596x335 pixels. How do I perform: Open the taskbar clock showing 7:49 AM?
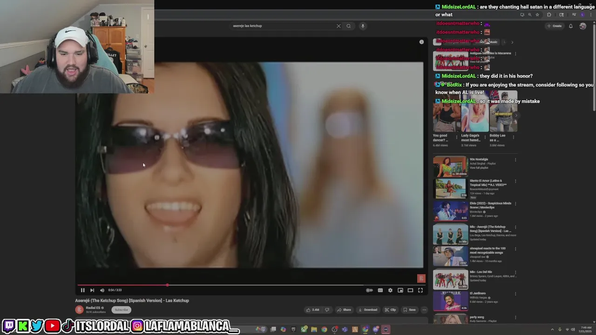pos(585,329)
